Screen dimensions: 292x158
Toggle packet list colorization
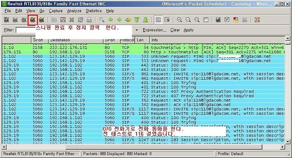coord(158,20)
